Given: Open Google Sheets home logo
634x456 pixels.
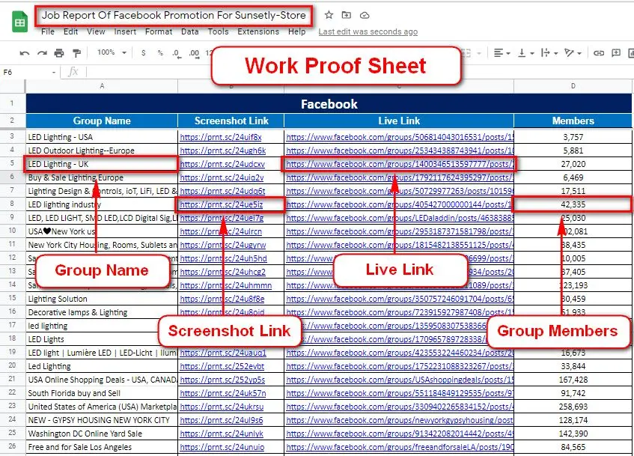Looking at the screenshot, I should [19, 22].
